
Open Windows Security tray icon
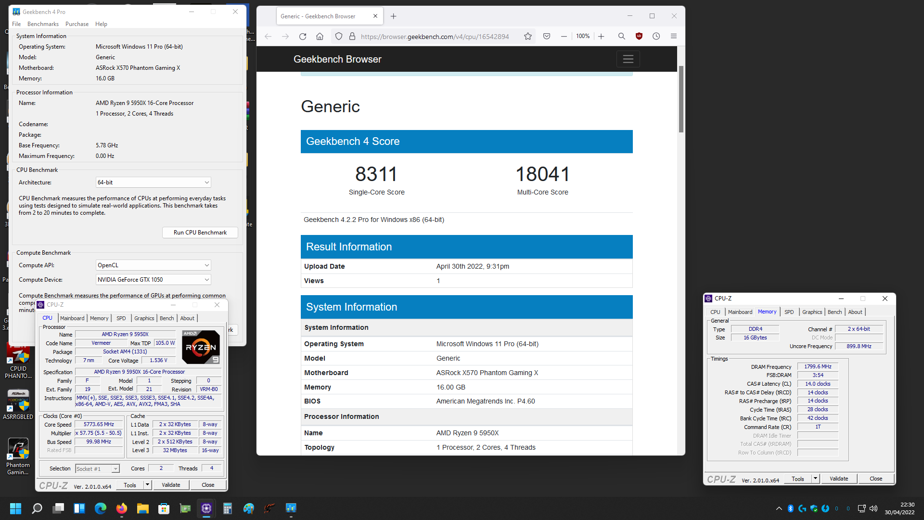814,508
